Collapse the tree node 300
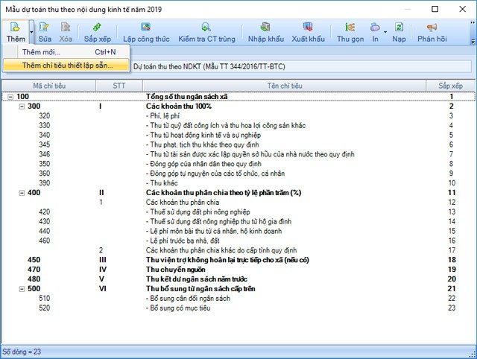477x359 pixels. pos(22,107)
